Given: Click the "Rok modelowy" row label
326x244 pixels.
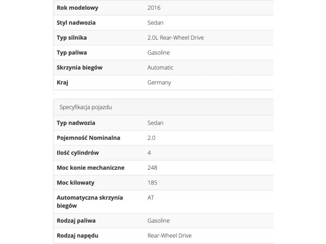Looking at the screenshot, I should pyautogui.click(x=77, y=8).
